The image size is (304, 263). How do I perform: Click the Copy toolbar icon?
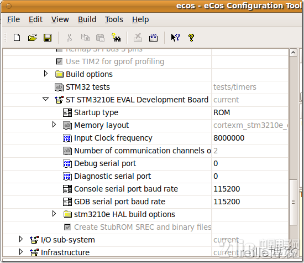pyautogui.click(x=85, y=37)
